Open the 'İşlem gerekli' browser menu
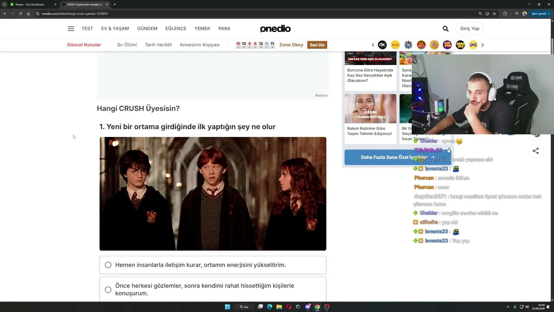The width and height of the screenshot is (554, 312). click(x=541, y=13)
